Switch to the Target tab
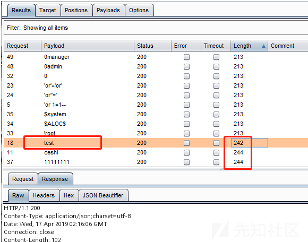 pos(48,10)
